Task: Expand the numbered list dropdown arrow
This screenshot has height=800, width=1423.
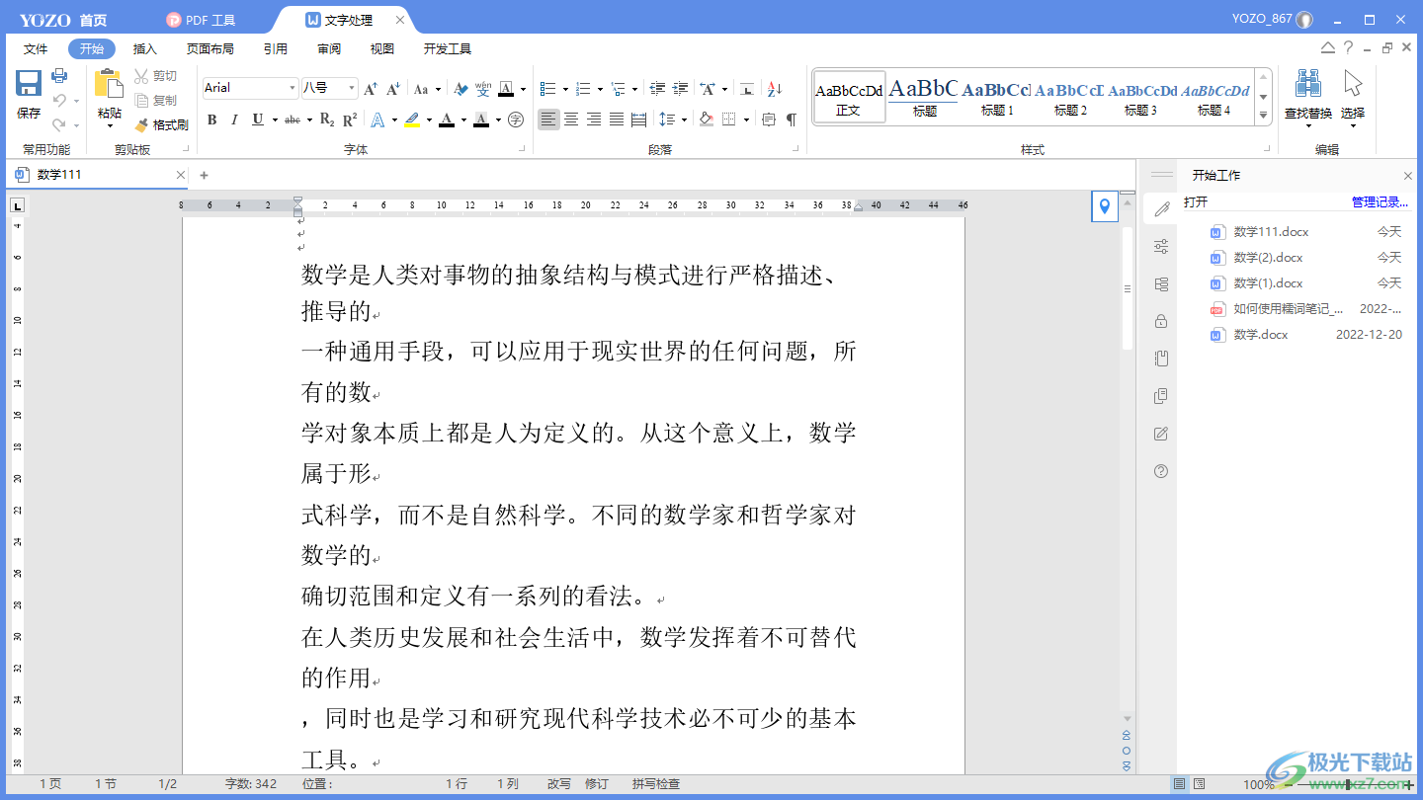Action: click(599, 89)
